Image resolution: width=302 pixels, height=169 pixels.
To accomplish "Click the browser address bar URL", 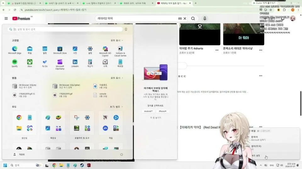I will tap(55, 10).
